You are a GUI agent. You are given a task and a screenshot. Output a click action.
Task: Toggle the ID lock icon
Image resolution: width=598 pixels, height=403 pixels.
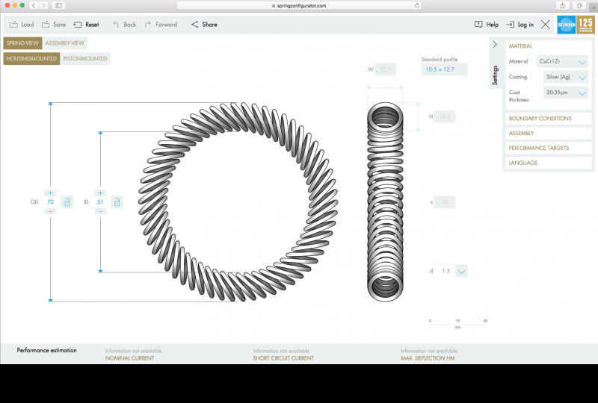click(117, 202)
